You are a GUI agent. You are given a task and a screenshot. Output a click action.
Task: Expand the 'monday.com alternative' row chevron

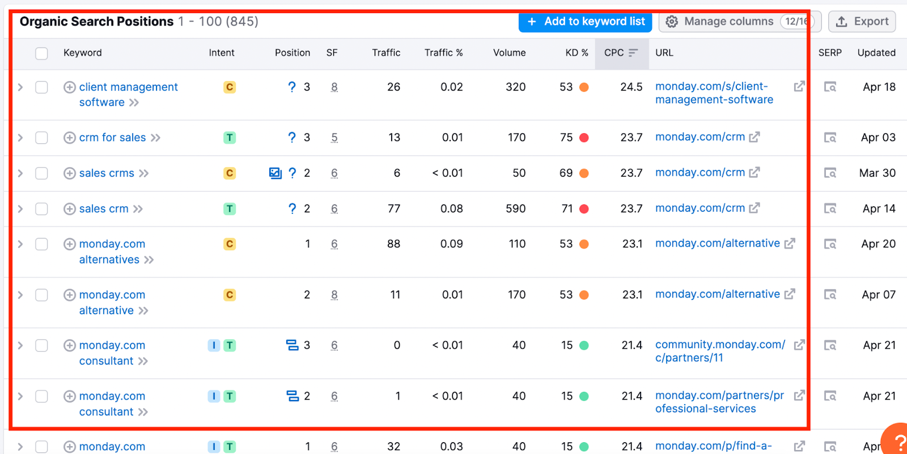click(20, 295)
